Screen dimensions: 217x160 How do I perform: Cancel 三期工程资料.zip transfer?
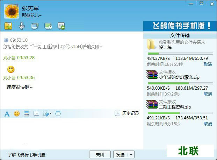pyautogui.click(x=208, y=124)
